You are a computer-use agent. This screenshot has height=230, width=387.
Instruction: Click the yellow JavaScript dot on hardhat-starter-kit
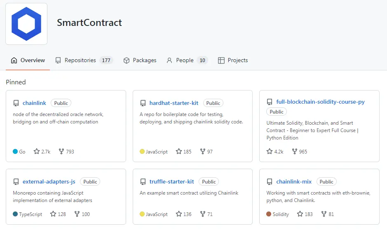[x=142, y=151]
